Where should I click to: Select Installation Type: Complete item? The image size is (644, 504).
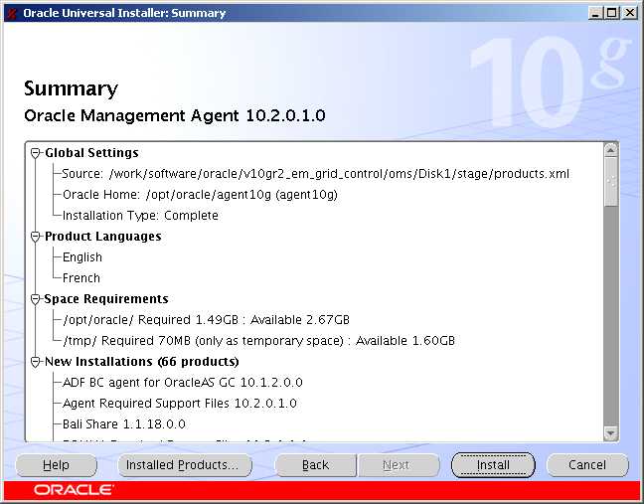pos(140,216)
